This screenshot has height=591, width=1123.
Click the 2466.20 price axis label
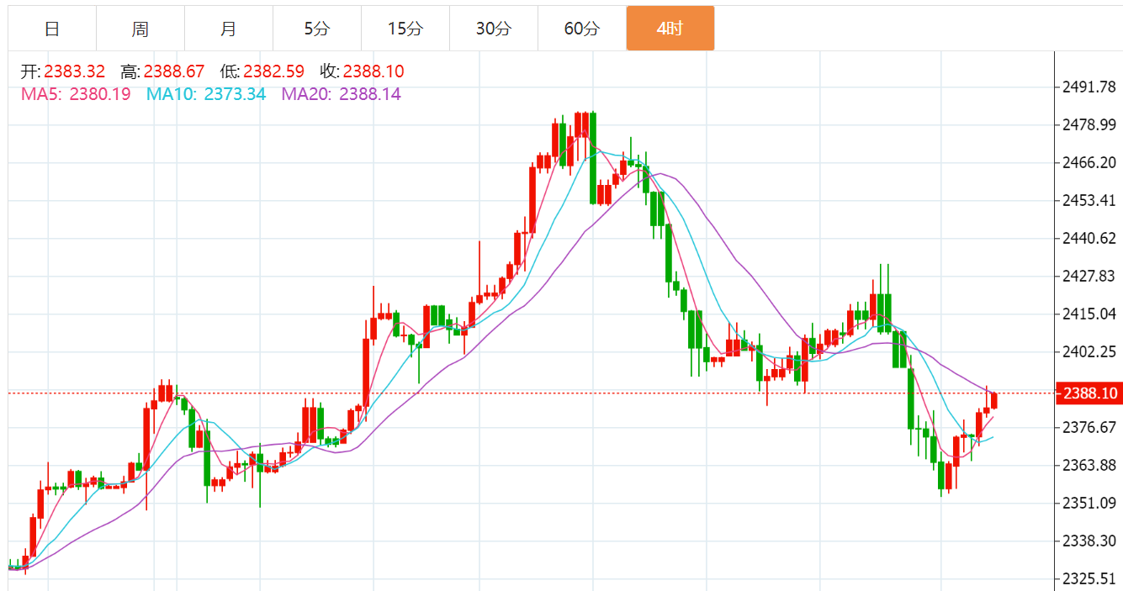(x=1090, y=162)
